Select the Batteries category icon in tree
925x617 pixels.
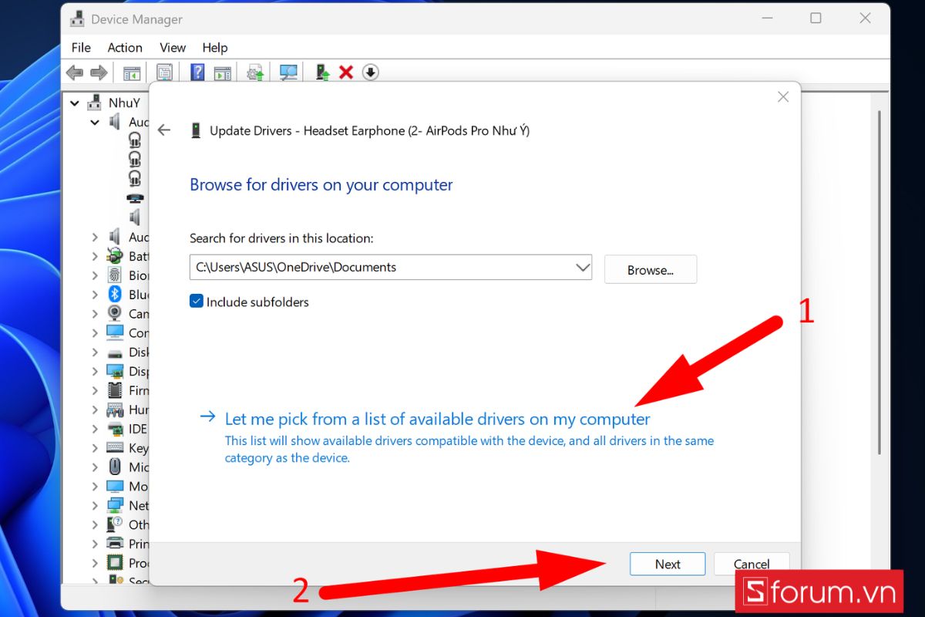pyautogui.click(x=115, y=256)
